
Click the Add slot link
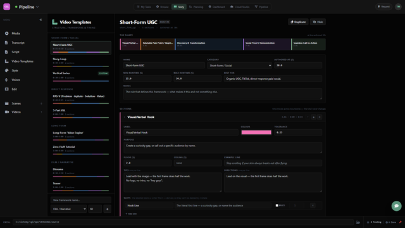131,214
